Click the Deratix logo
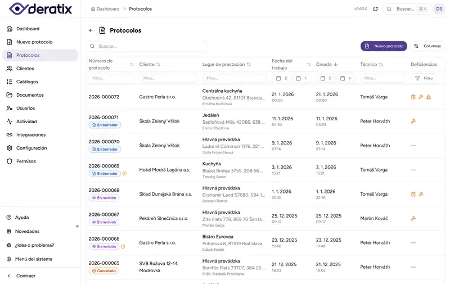Screen dimensions: 450x284 39,9
